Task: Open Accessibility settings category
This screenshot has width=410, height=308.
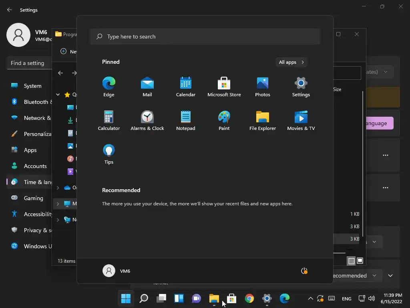Action: point(29,214)
